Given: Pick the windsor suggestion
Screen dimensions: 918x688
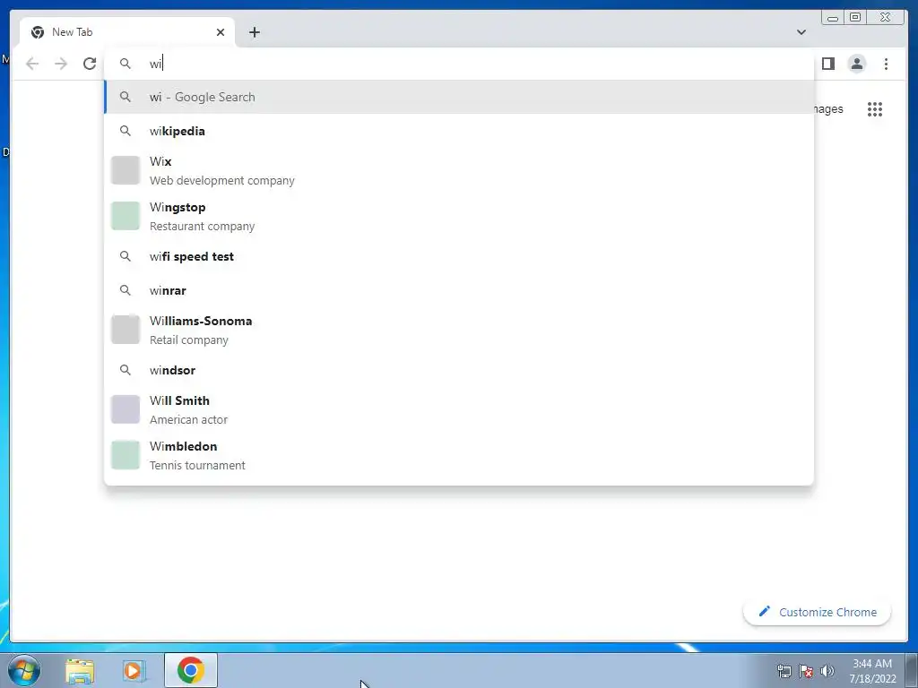Looking at the screenshot, I should (x=459, y=370).
